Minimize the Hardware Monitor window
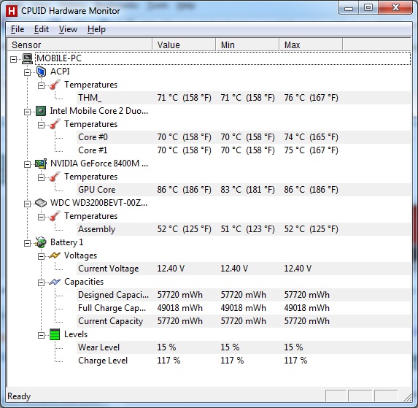 pos(349,8)
